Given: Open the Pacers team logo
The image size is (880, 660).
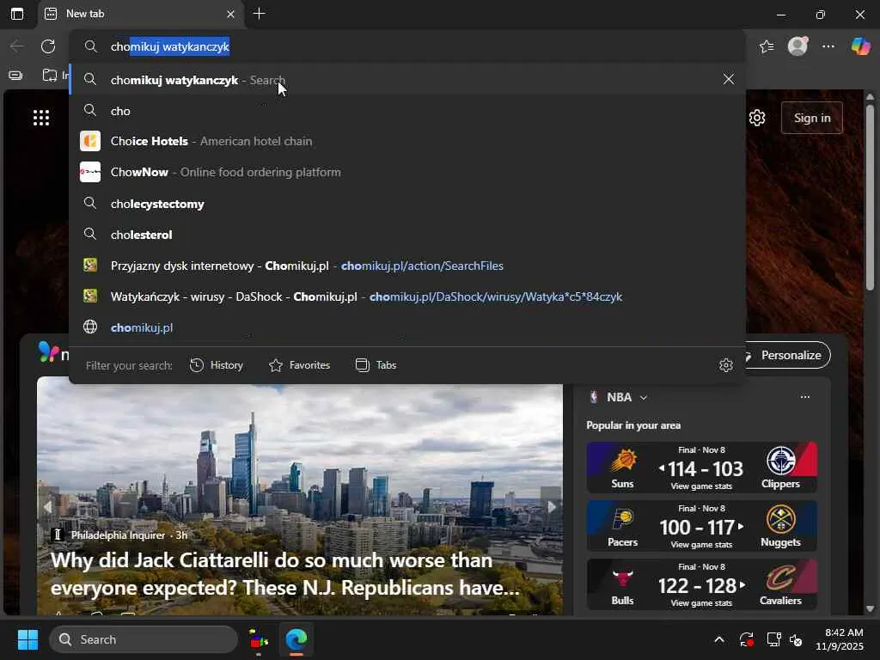Looking at the screenshot, I should pyautogui.click(x=622, y=519).
